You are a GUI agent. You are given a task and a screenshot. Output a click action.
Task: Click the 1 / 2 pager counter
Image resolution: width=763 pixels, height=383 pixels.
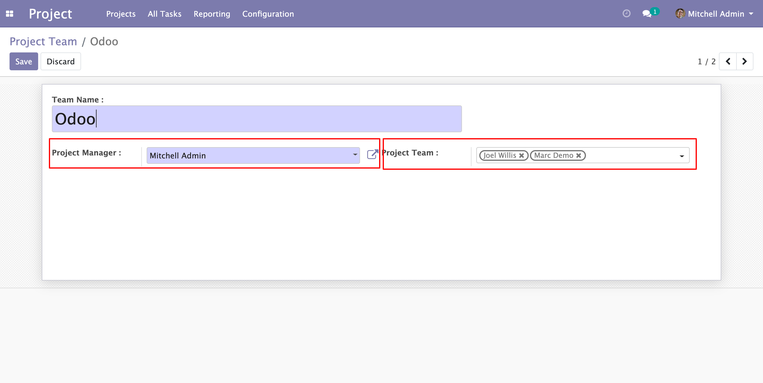click(706, 62)
